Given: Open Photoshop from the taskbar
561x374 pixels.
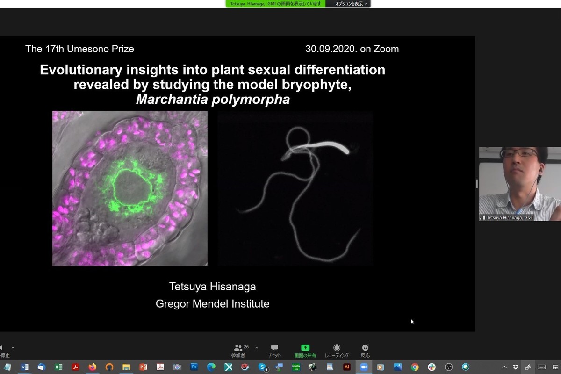Looking at the screenshot, I should pos(194,367).
